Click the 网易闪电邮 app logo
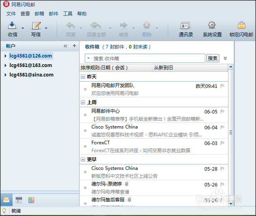The width and height of the screenshot is (256, 216). coord(6,4)
